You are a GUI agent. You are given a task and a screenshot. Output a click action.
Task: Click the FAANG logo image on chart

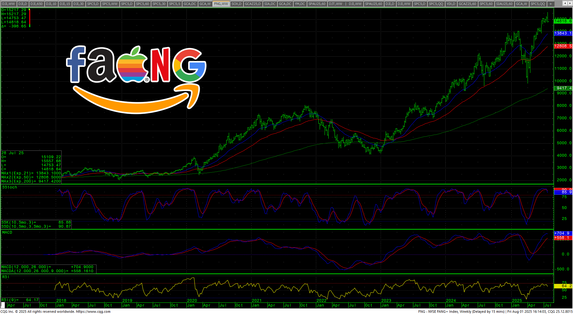tap(136, 80)
